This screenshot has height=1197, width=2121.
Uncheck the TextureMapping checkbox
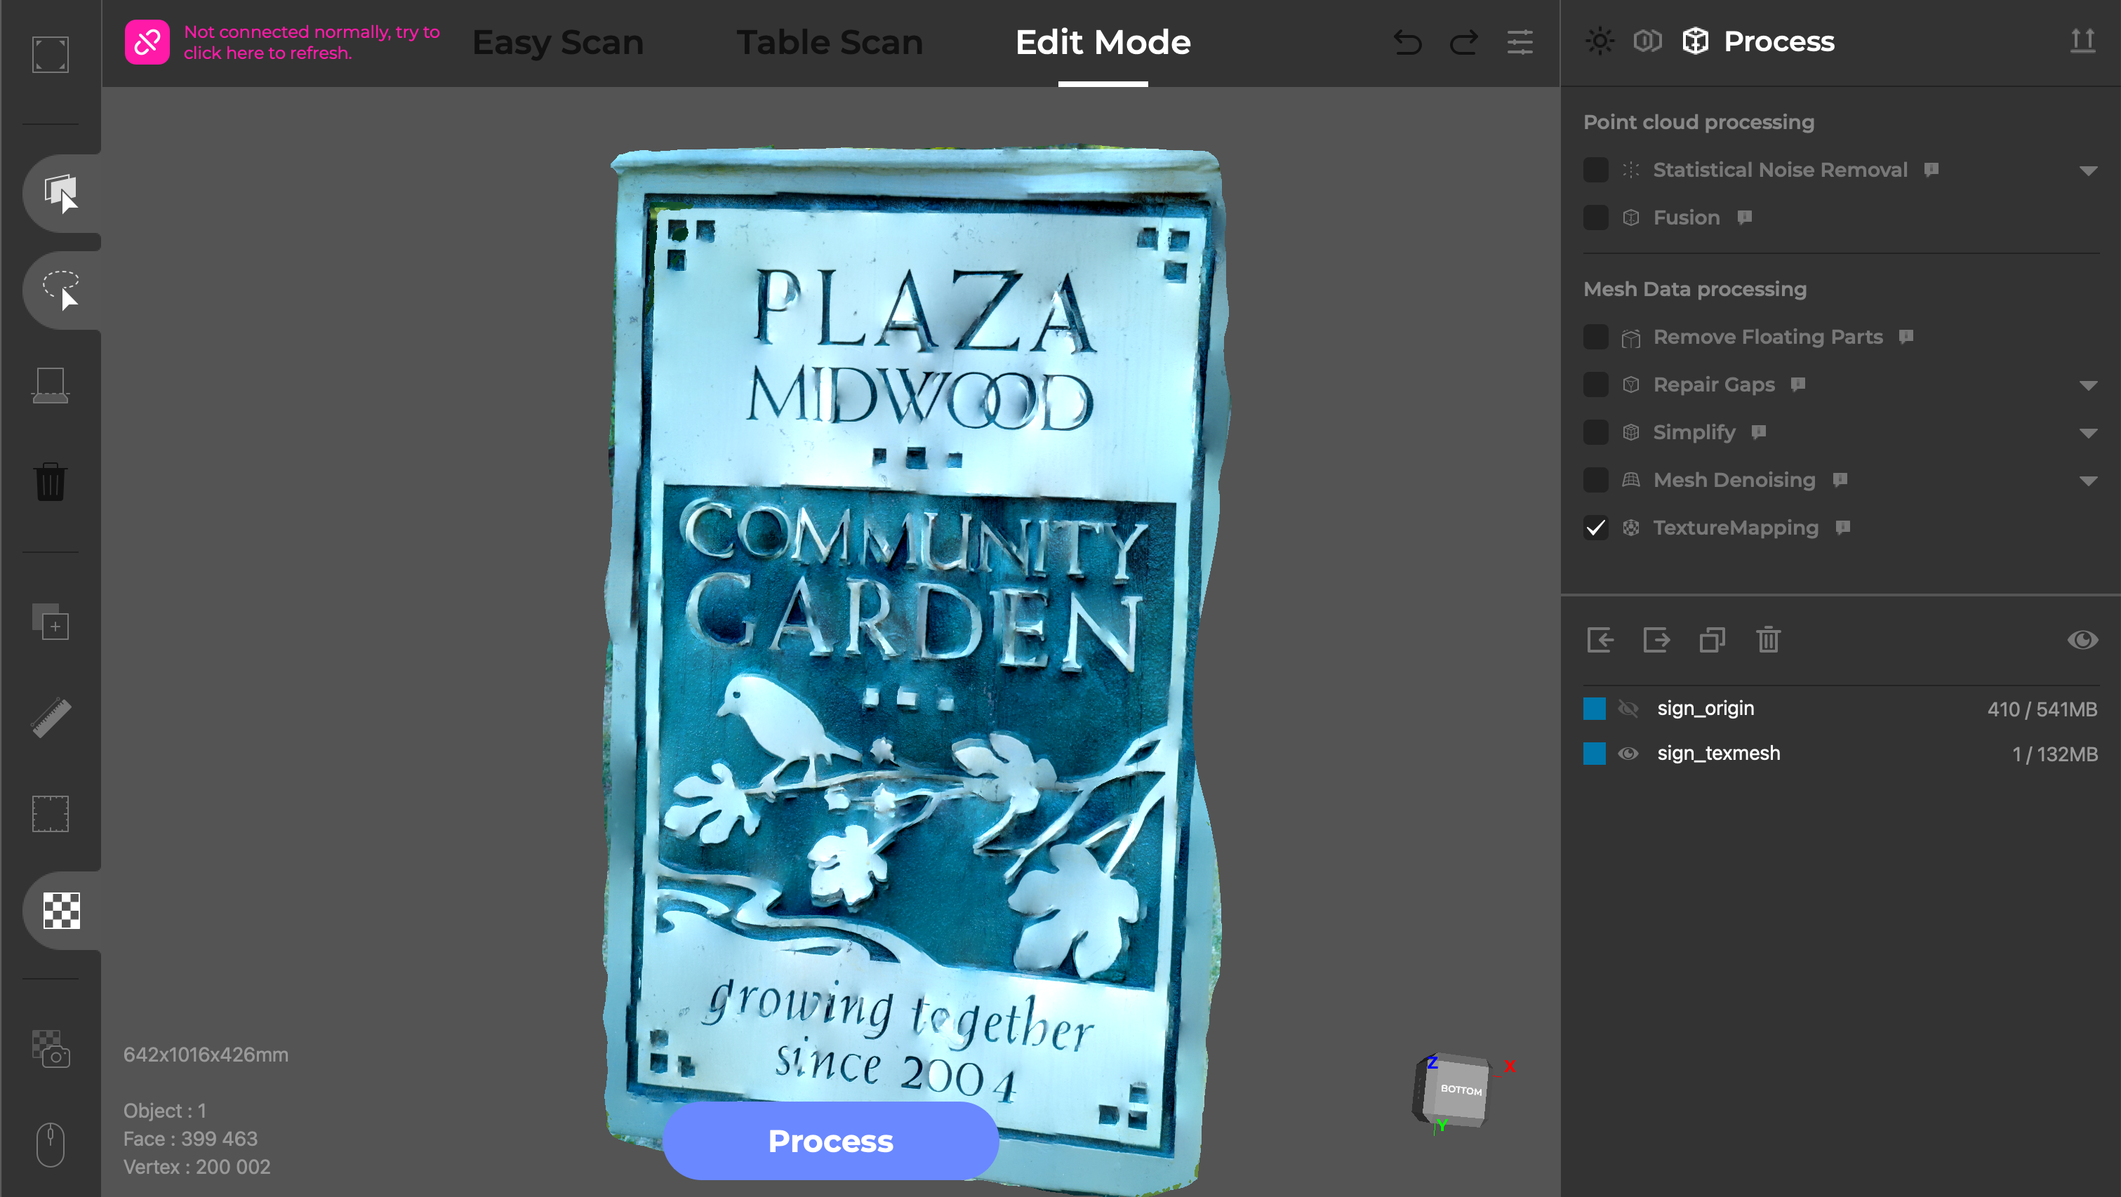tap(1596, 528)
